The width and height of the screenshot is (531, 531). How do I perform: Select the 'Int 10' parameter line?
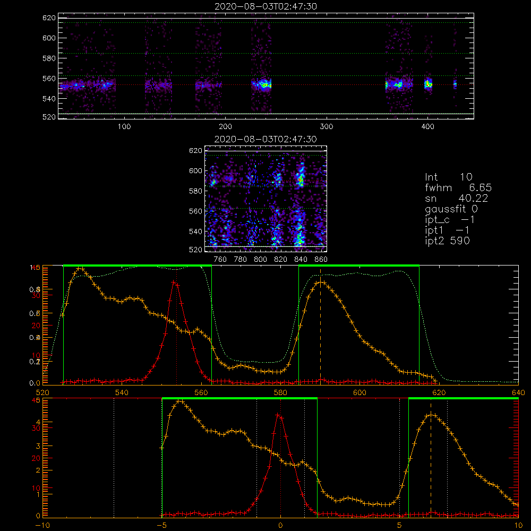[x=448, y=177]
